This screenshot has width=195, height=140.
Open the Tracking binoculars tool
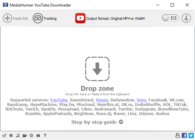38,18
